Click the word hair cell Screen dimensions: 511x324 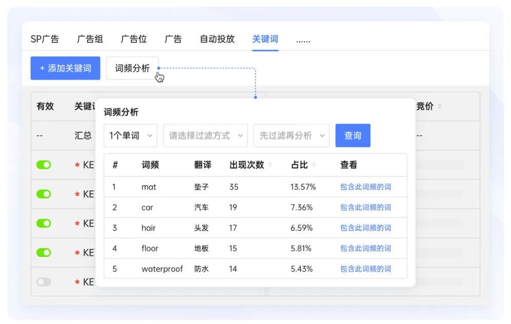149,228
